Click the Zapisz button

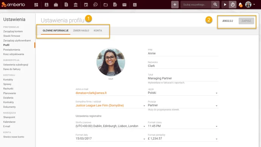(x=246, y=21)
